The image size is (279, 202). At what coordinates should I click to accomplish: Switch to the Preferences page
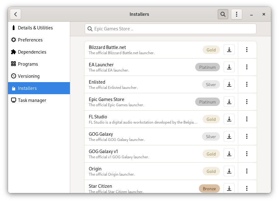[30, 40]
